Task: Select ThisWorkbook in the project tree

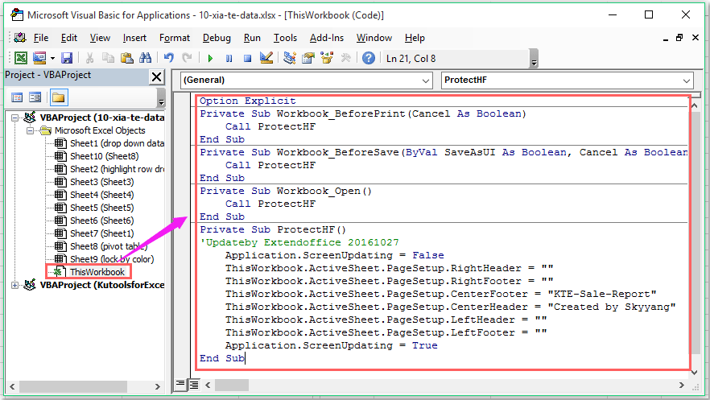Action: (x=97, y=272)
